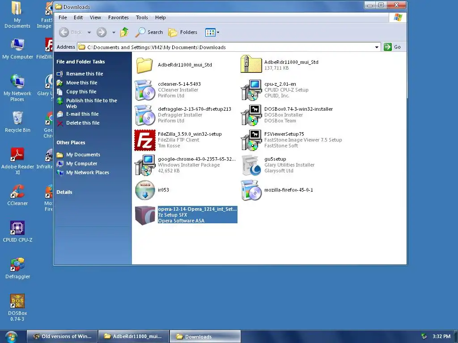Select the FSViewerSetup75 installer icon

[251, 140]
